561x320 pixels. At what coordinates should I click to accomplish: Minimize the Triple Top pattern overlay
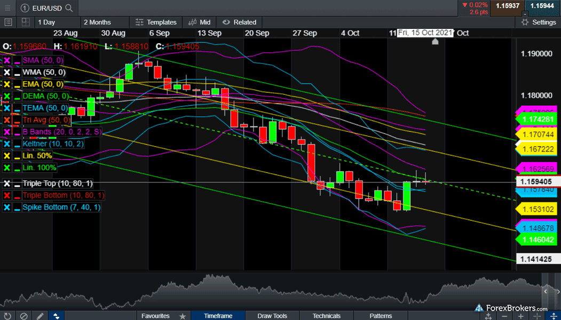(x=17, y=183)
